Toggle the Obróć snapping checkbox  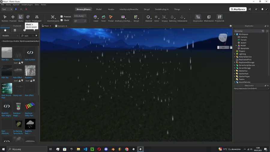tap(61, 20)
